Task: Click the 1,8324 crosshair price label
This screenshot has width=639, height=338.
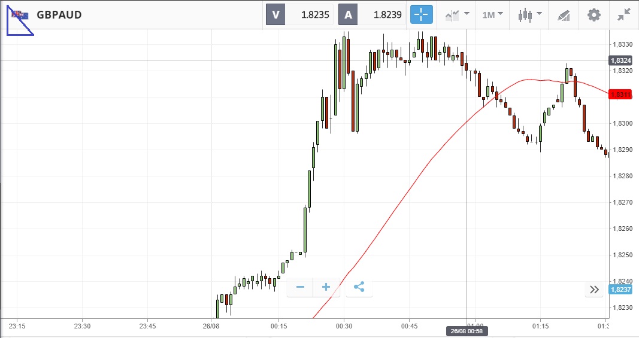Action: (620, 60)
